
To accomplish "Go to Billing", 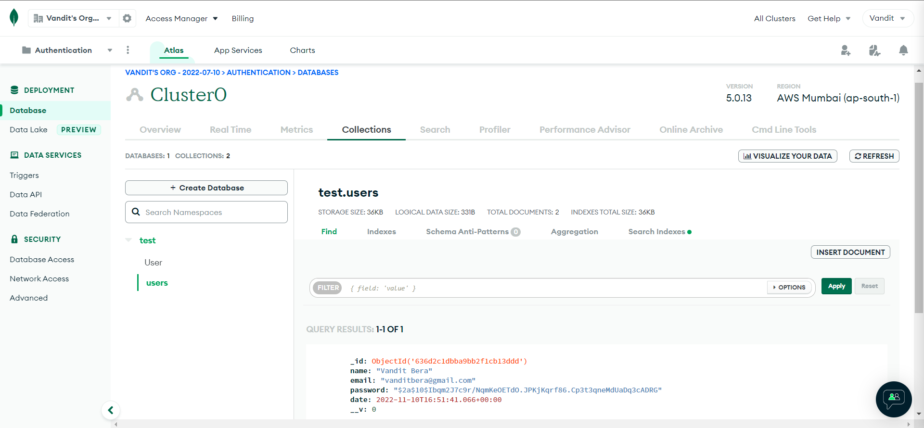I will [x=243, y=18].
